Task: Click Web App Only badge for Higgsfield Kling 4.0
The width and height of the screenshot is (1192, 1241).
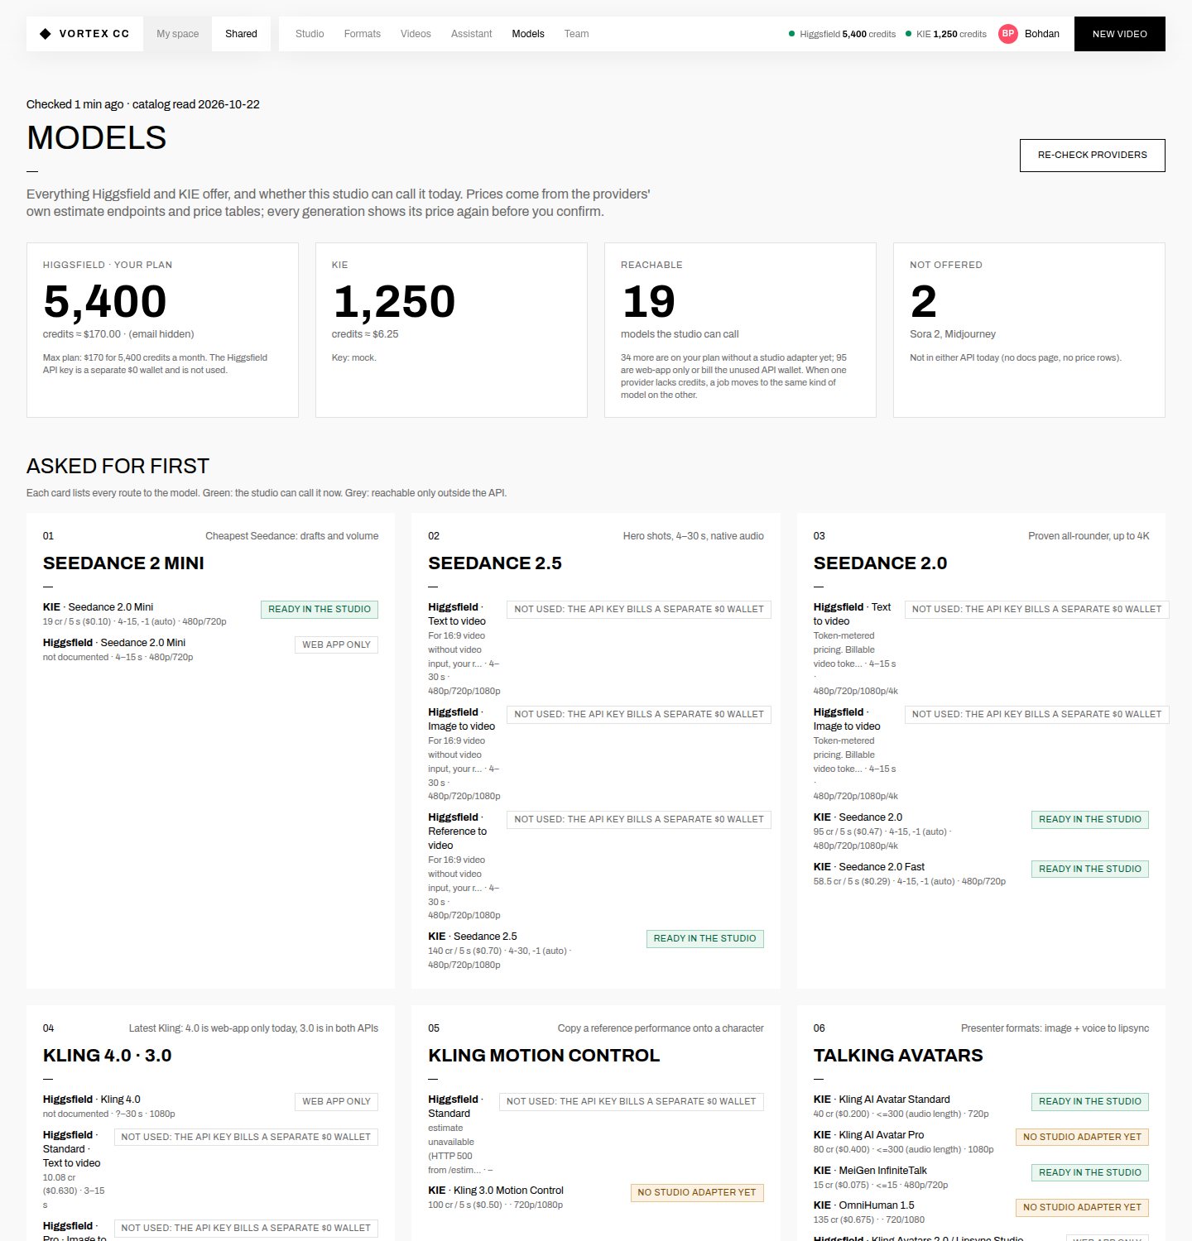Action: click(x=336, y=1102)
